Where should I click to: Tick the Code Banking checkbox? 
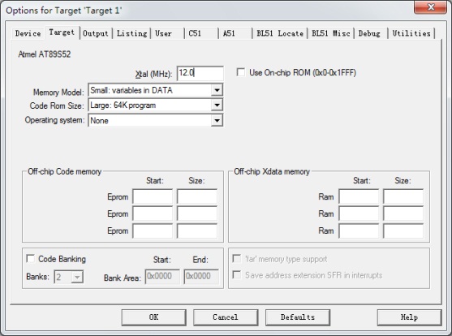point(30,258)
